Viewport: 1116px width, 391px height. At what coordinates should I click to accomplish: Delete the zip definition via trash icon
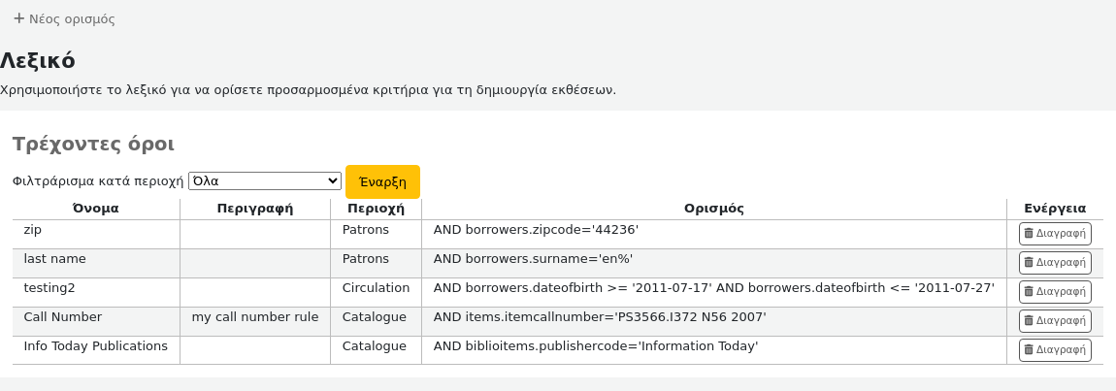click(x=1029, y=234)
